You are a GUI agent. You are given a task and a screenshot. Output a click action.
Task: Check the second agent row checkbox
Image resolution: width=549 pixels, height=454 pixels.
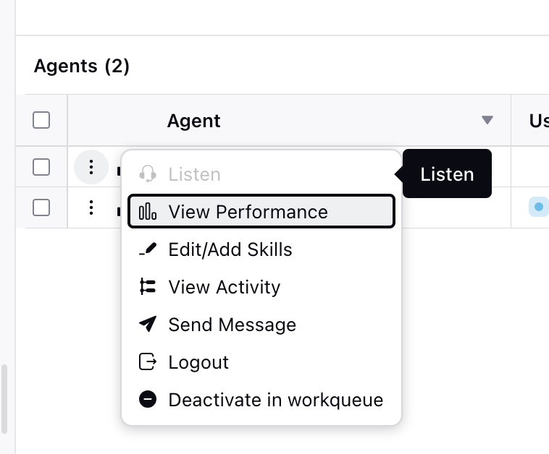[41, 207]
